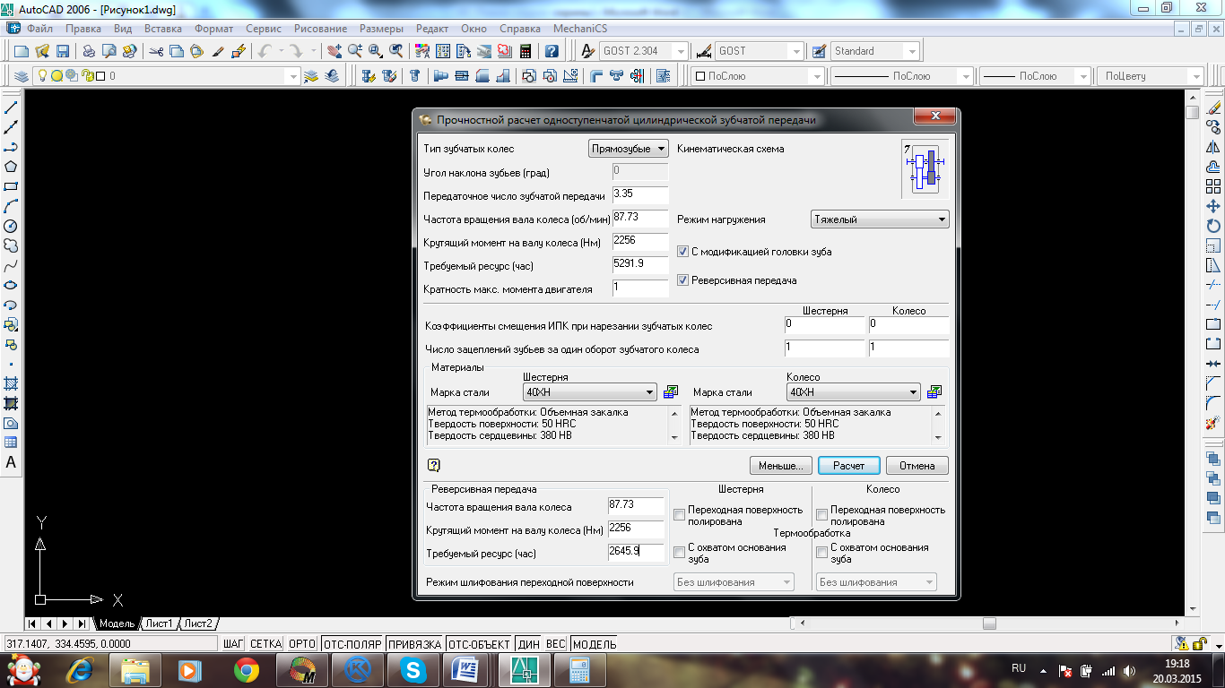
Task: Toggle ОРТО mode in status bar
Action: click(x=302, y=644)
